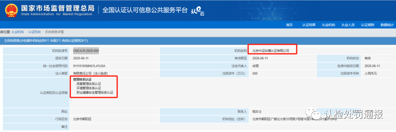This screenshot has height=132, width=396.
Task: Click 从业机构 breadcrumb link
Action: coord(18,32)
